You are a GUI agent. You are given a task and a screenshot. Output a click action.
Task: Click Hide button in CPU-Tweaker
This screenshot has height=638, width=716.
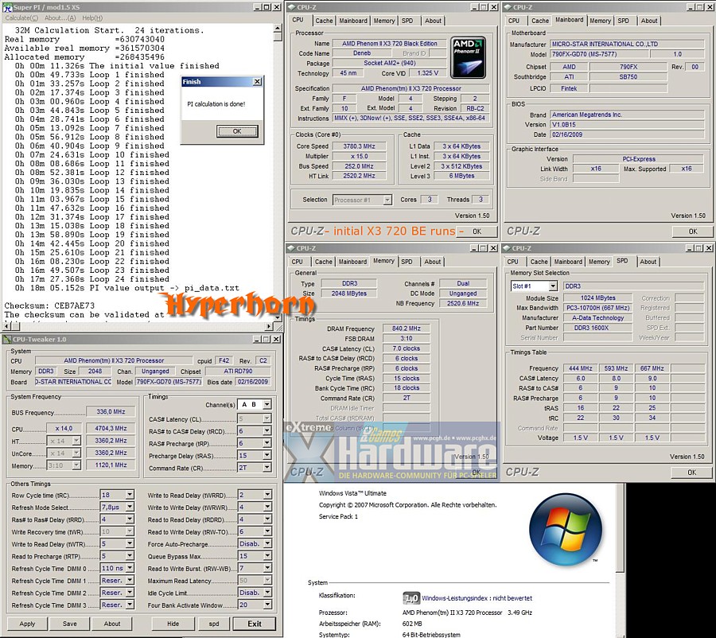pos(173,624)
